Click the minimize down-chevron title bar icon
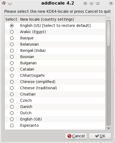 [91, 3]
